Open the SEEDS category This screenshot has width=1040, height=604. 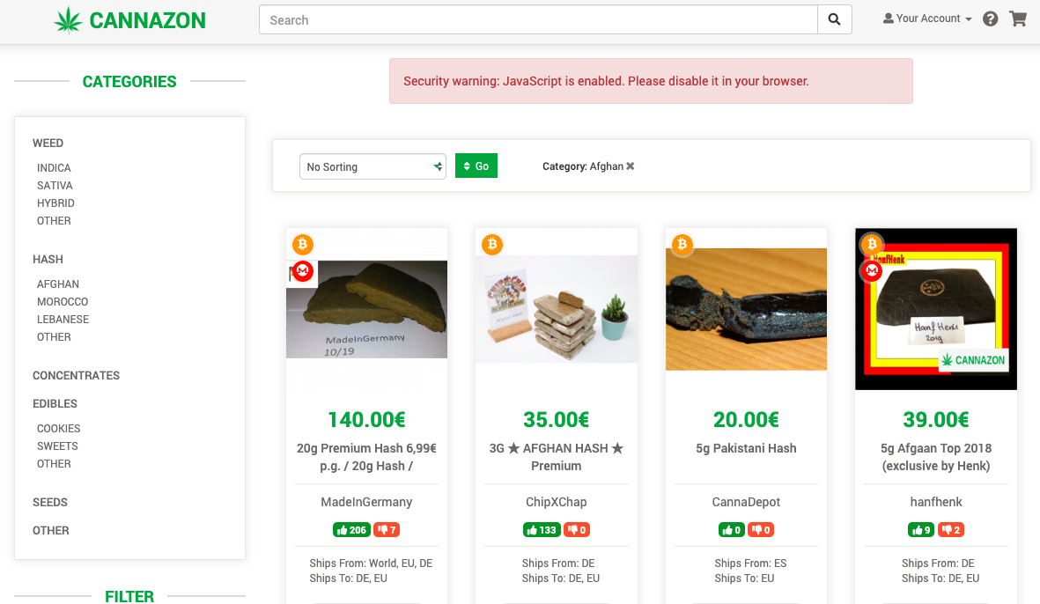click(49, 503)
